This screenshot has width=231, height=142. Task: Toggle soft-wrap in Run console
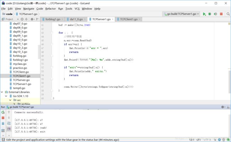click(x=9, y=123)
